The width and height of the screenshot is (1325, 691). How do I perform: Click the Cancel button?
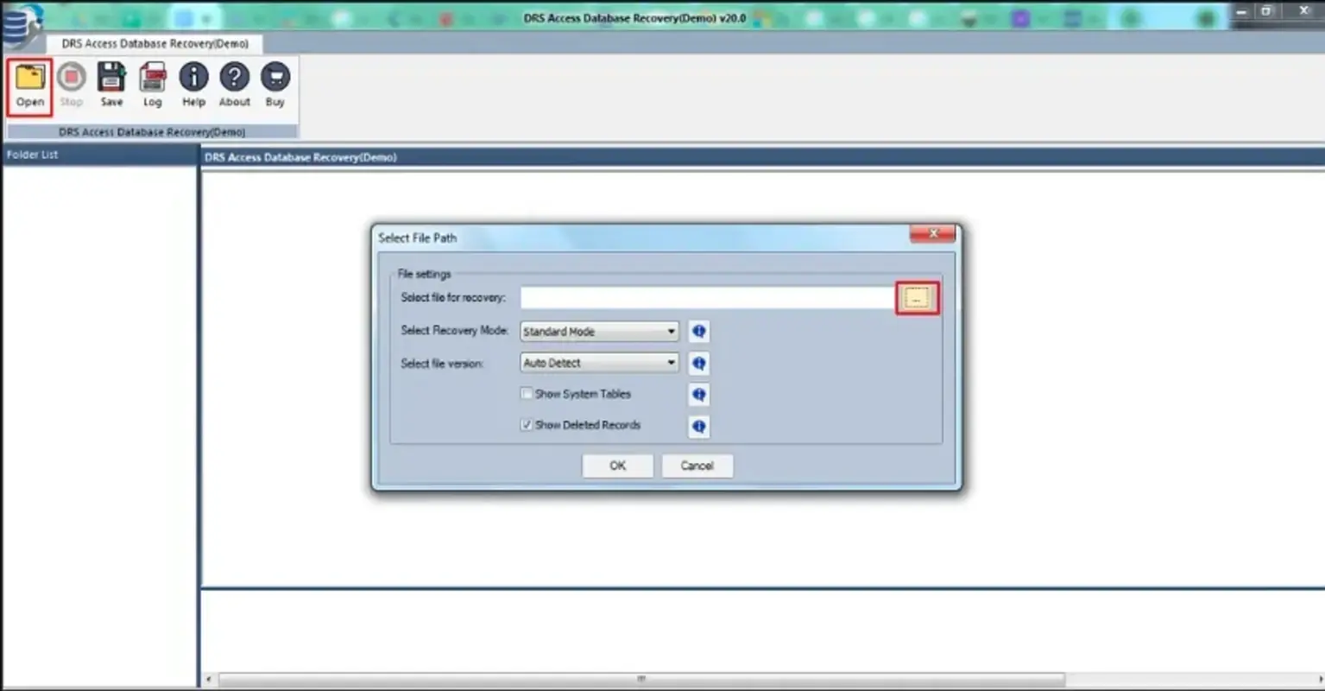(x=697, y=466)
